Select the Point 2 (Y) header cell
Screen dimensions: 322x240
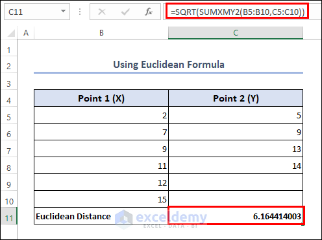point(236,98)
